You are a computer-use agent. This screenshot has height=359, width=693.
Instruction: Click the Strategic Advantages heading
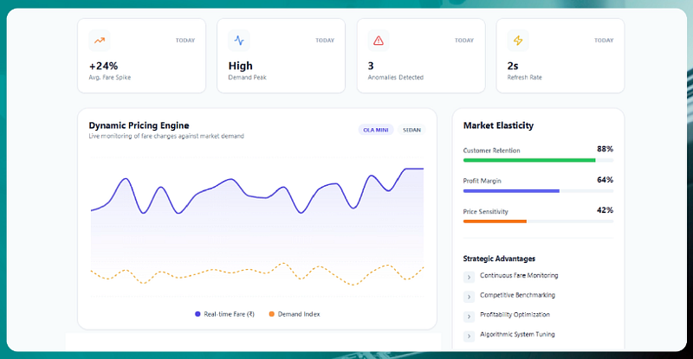tap(499, 259)
